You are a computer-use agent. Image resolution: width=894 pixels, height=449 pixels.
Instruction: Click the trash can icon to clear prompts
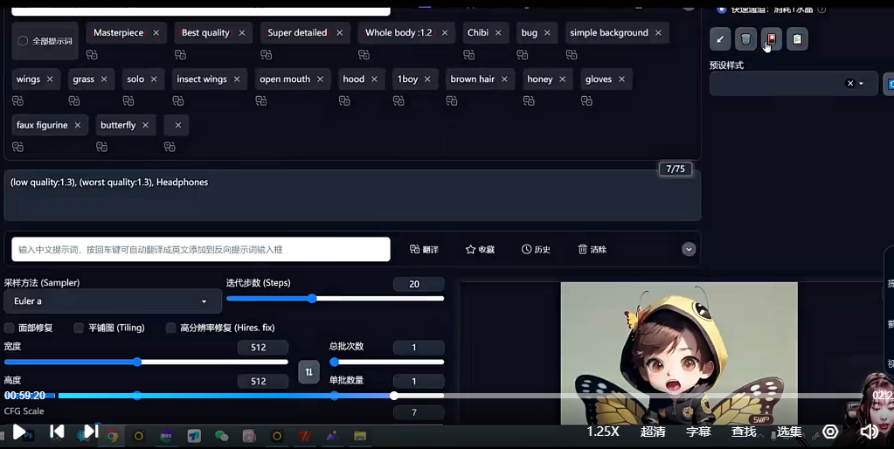click(745, 39)
